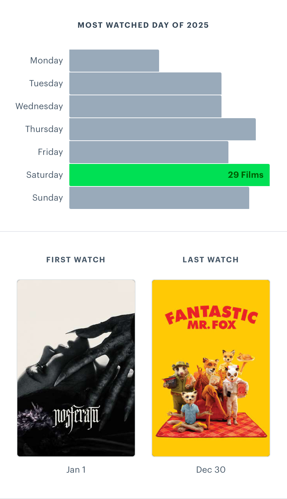Click the Most Watched Day of 2025 heading
Screen dimensions: 287x499
[143, 25]
